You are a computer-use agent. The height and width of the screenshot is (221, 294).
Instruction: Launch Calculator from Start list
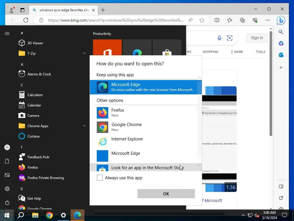[x=52, y=95]
